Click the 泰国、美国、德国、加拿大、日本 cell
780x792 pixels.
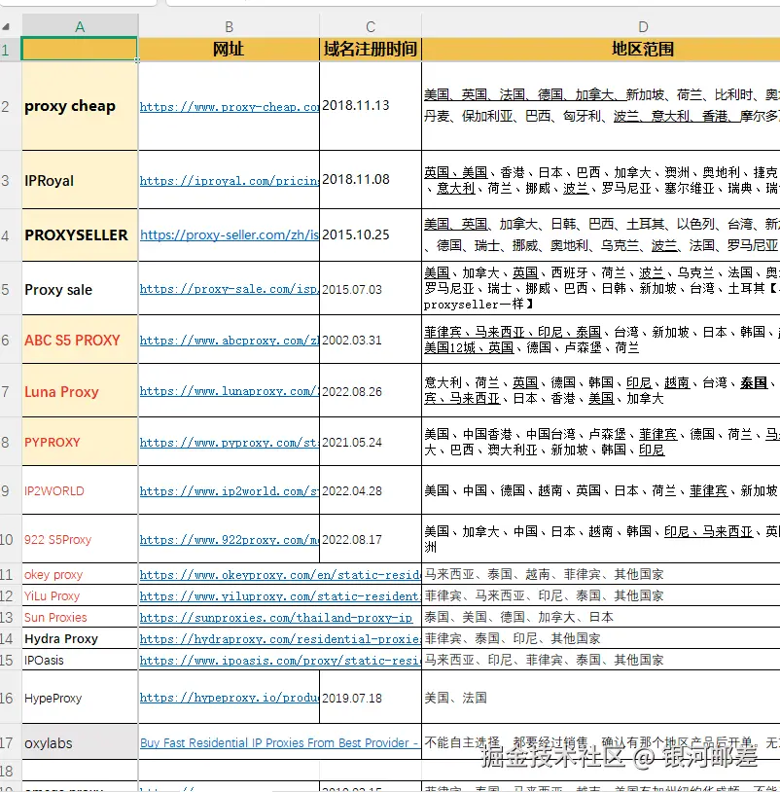[x=601, y=617]
